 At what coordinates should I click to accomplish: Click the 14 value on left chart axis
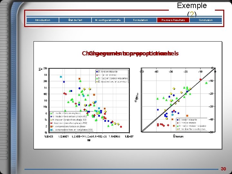(45, 88)
